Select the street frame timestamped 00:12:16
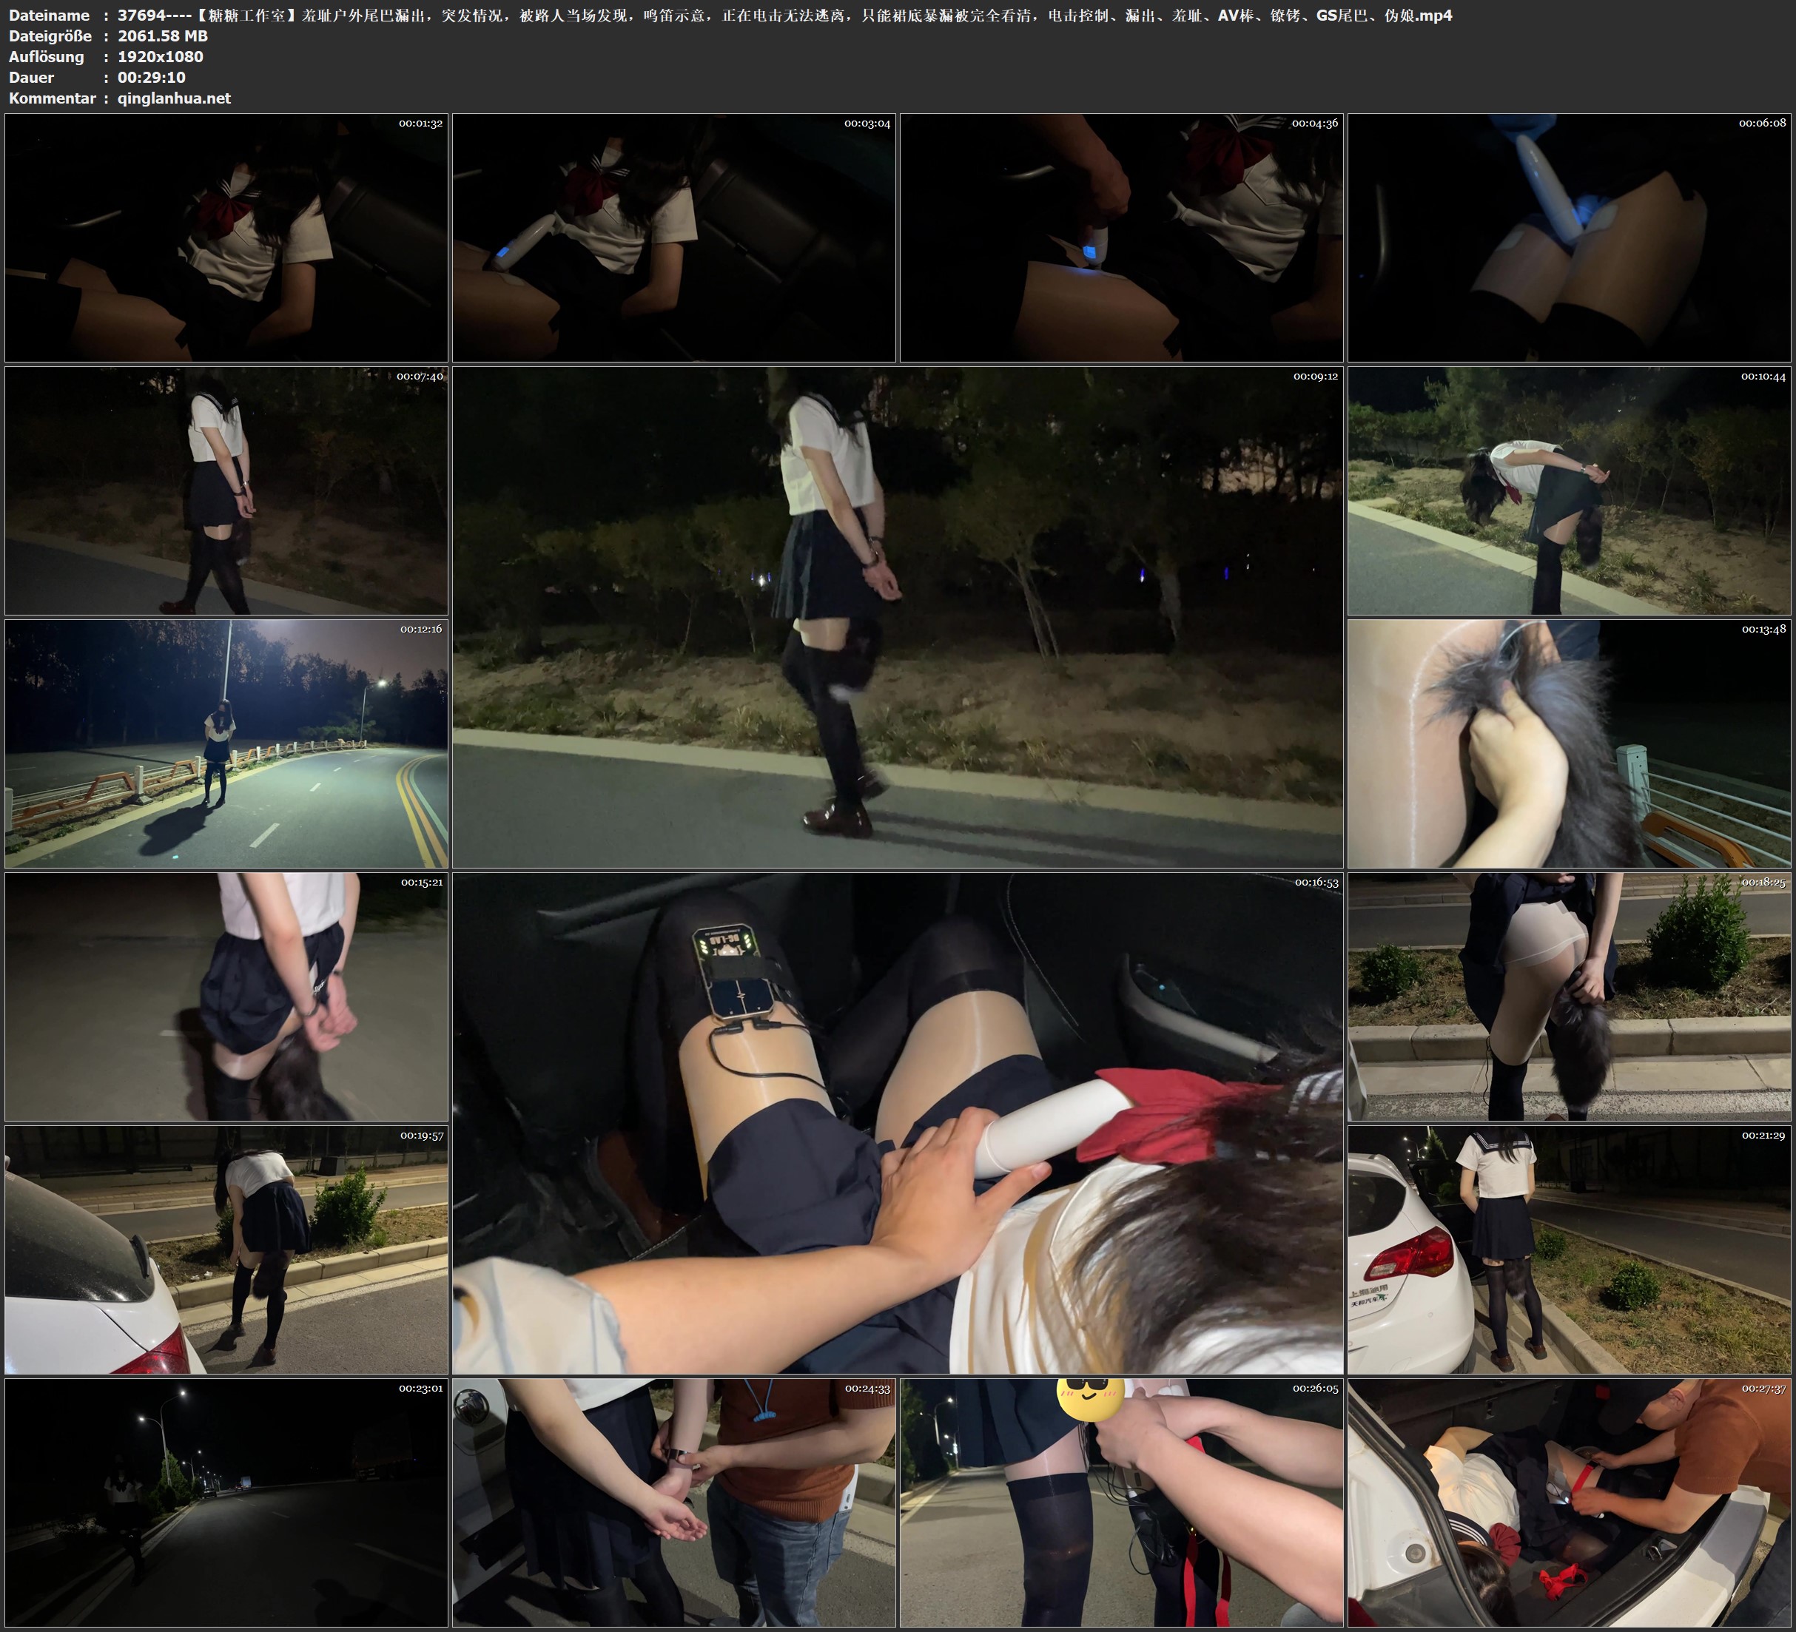 [x=226, y=743]
